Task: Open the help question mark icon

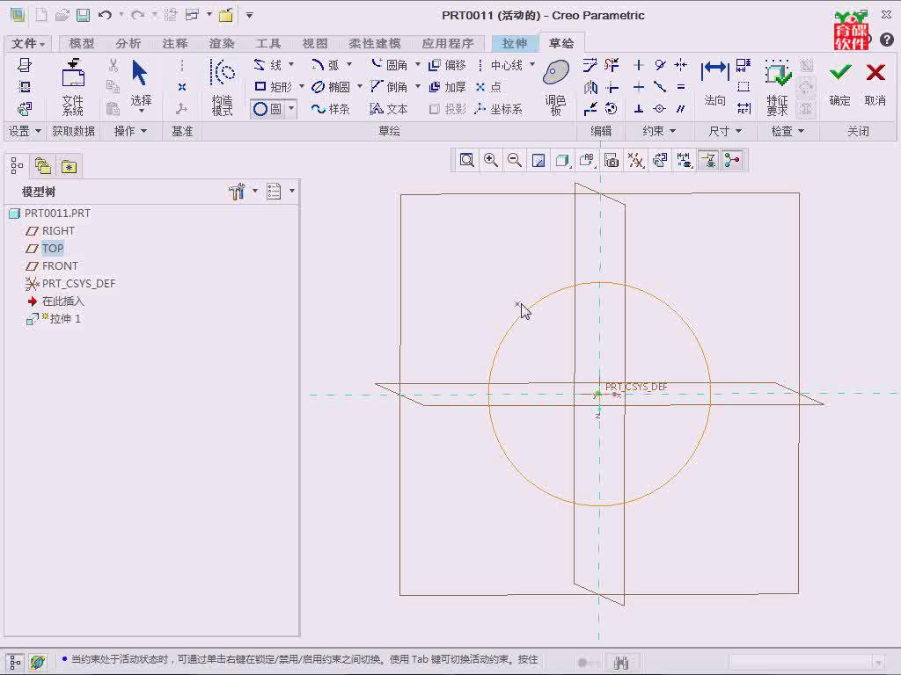Action: [x=887, y=39]
